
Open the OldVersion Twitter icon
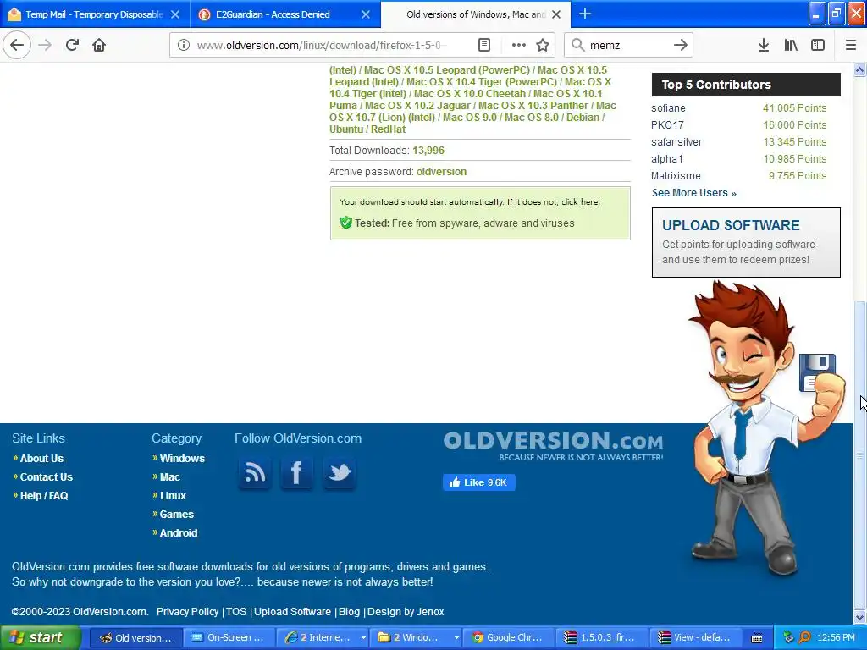pyautogui.click(x=340, y=472)
